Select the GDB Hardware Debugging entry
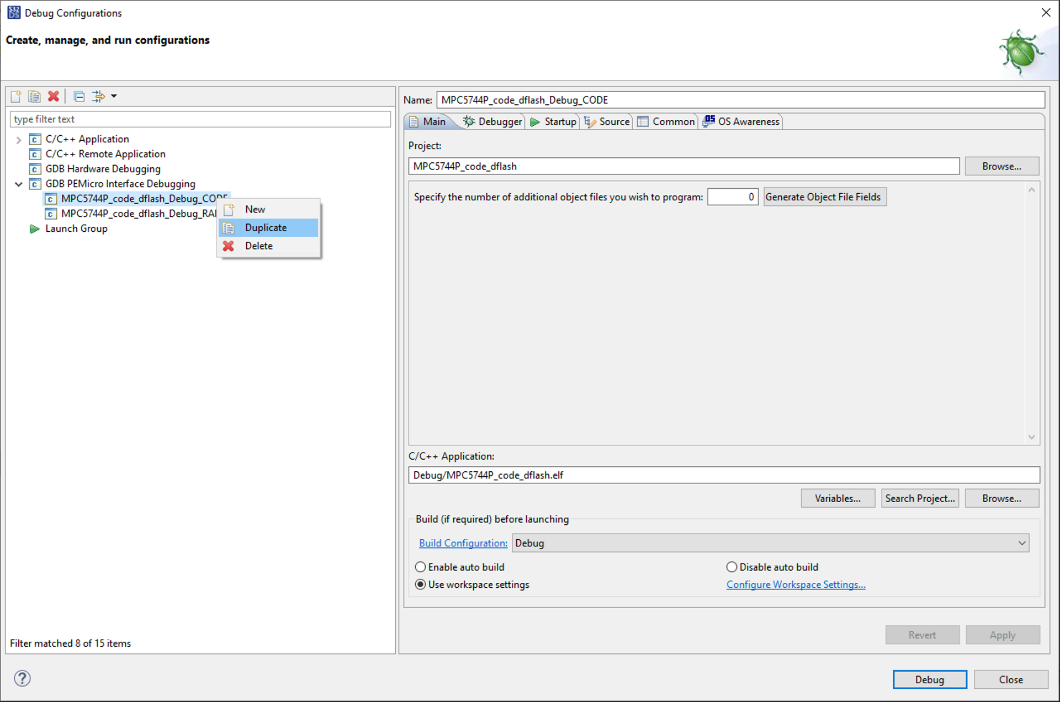The image size is (1060, 702). coord(103,169)
